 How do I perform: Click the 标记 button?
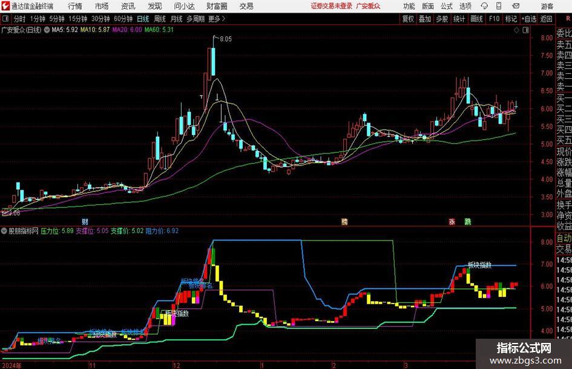coord(511,19)
